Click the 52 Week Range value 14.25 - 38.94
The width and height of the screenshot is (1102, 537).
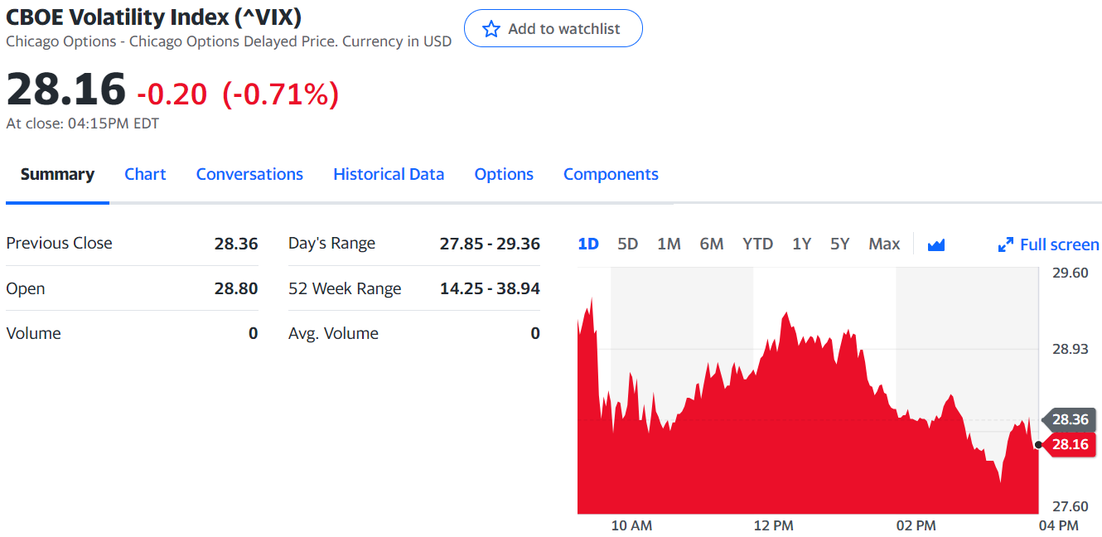pyautogui.click(x=490, y=288)
